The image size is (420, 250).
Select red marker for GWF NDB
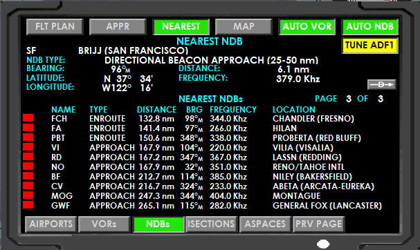28,205
